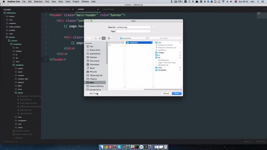
Task: Open Google Chrome from the Dock
Action: click(106, 147)
